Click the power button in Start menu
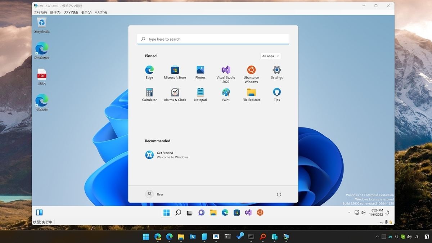Screen dimensions: 432x243 279,194
